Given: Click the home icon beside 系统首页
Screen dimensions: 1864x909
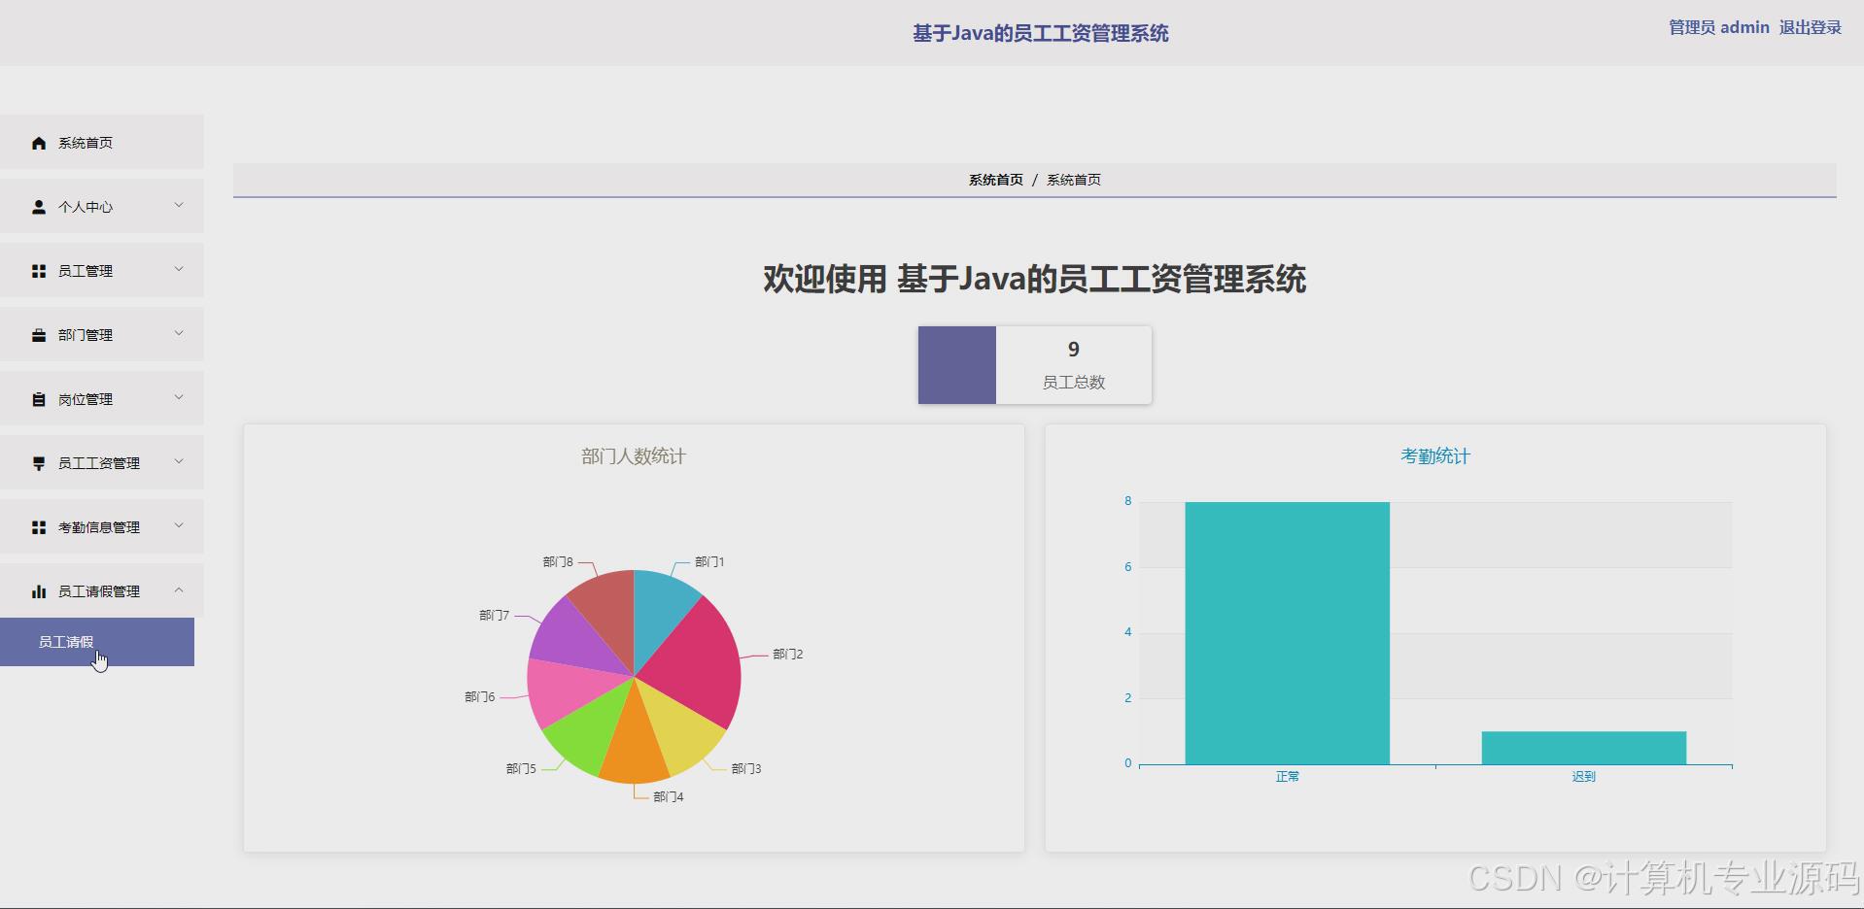Looking at the screenshot, I should tap(39, 143).
